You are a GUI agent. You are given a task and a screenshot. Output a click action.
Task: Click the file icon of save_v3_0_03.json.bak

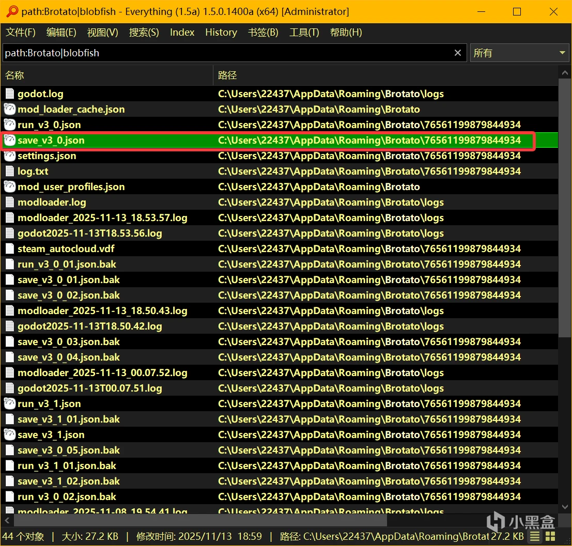tap(10, 342)
